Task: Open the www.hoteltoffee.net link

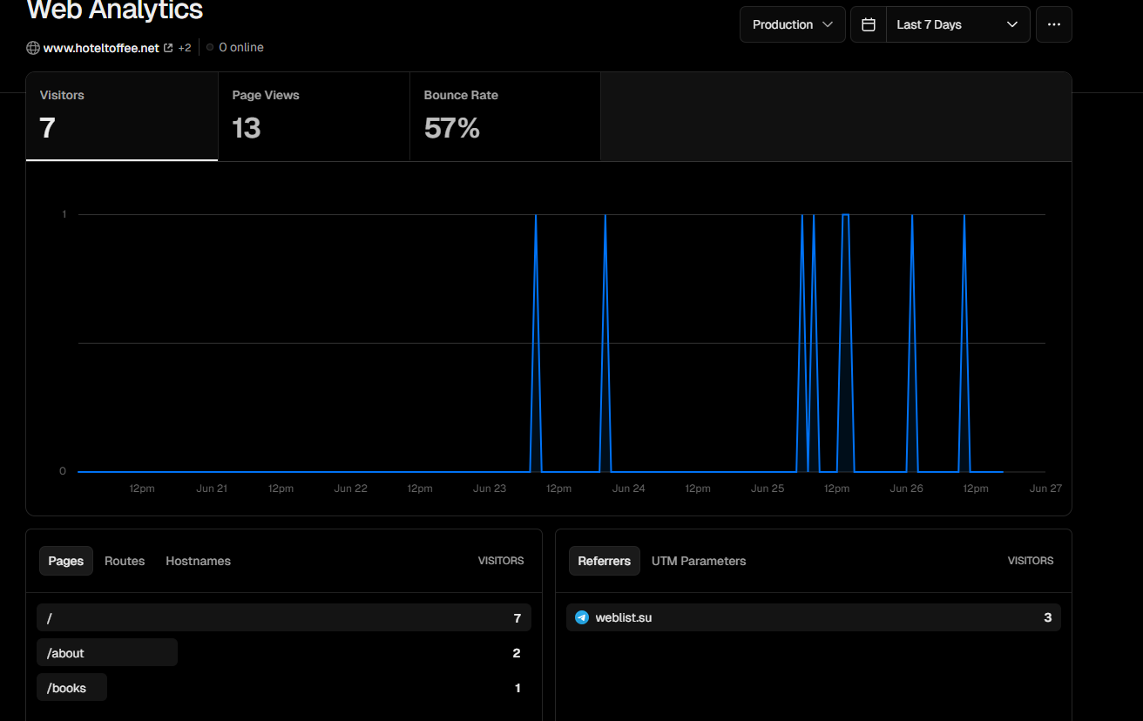Action: [101, 48]
